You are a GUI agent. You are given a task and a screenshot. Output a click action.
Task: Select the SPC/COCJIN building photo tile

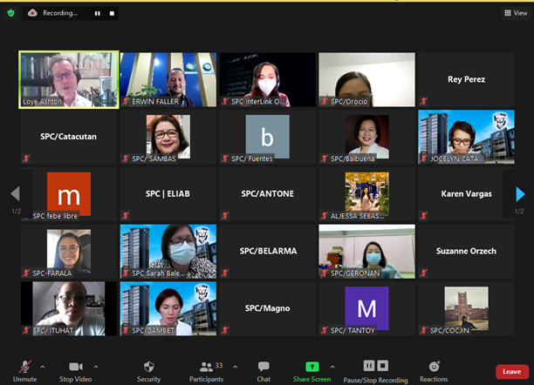tap(466, 308)
